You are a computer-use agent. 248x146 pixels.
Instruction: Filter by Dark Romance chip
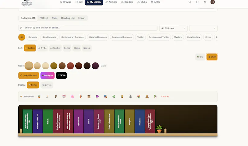pos(49,37)
